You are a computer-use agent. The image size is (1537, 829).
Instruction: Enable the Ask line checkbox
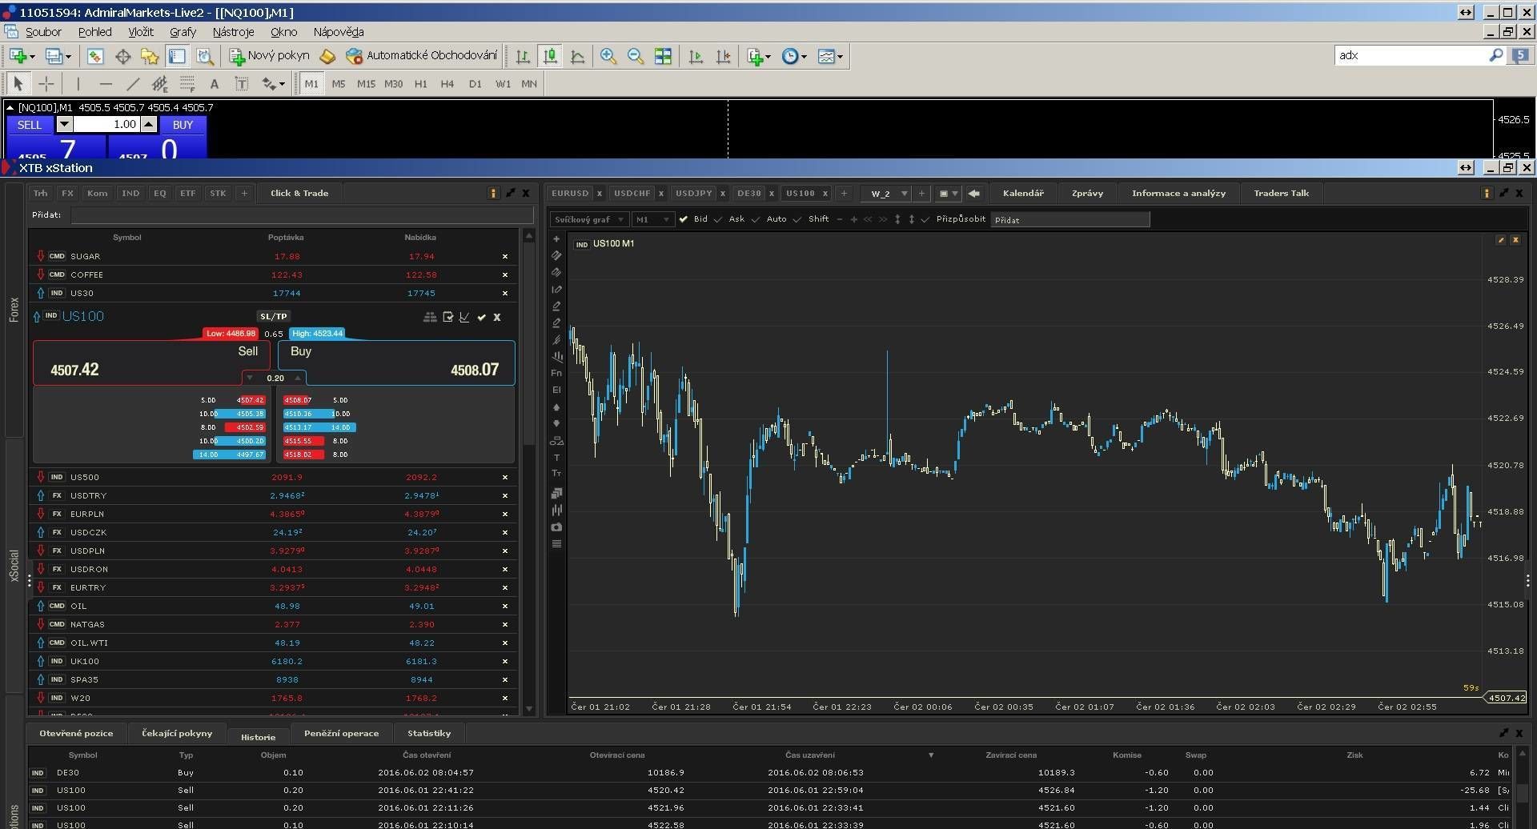718,219
